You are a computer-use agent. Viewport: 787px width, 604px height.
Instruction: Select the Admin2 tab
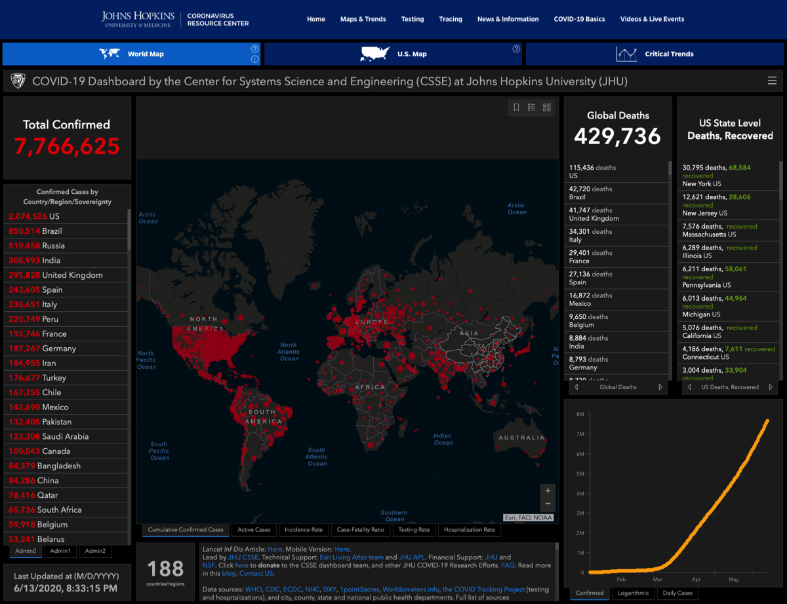95,551
